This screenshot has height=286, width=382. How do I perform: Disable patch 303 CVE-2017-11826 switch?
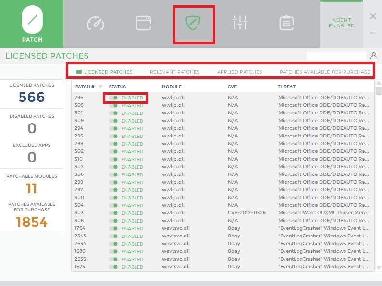point(113,213)
